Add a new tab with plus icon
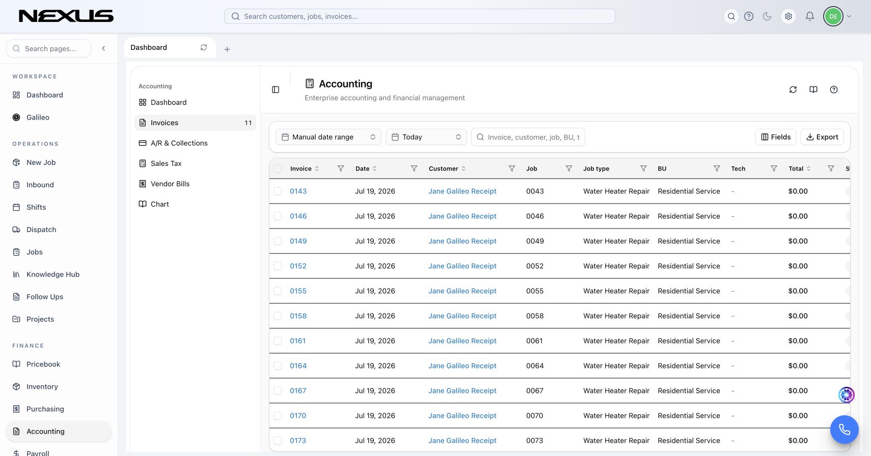This screenshot has width=871, height=456. (x=227, y=49)
